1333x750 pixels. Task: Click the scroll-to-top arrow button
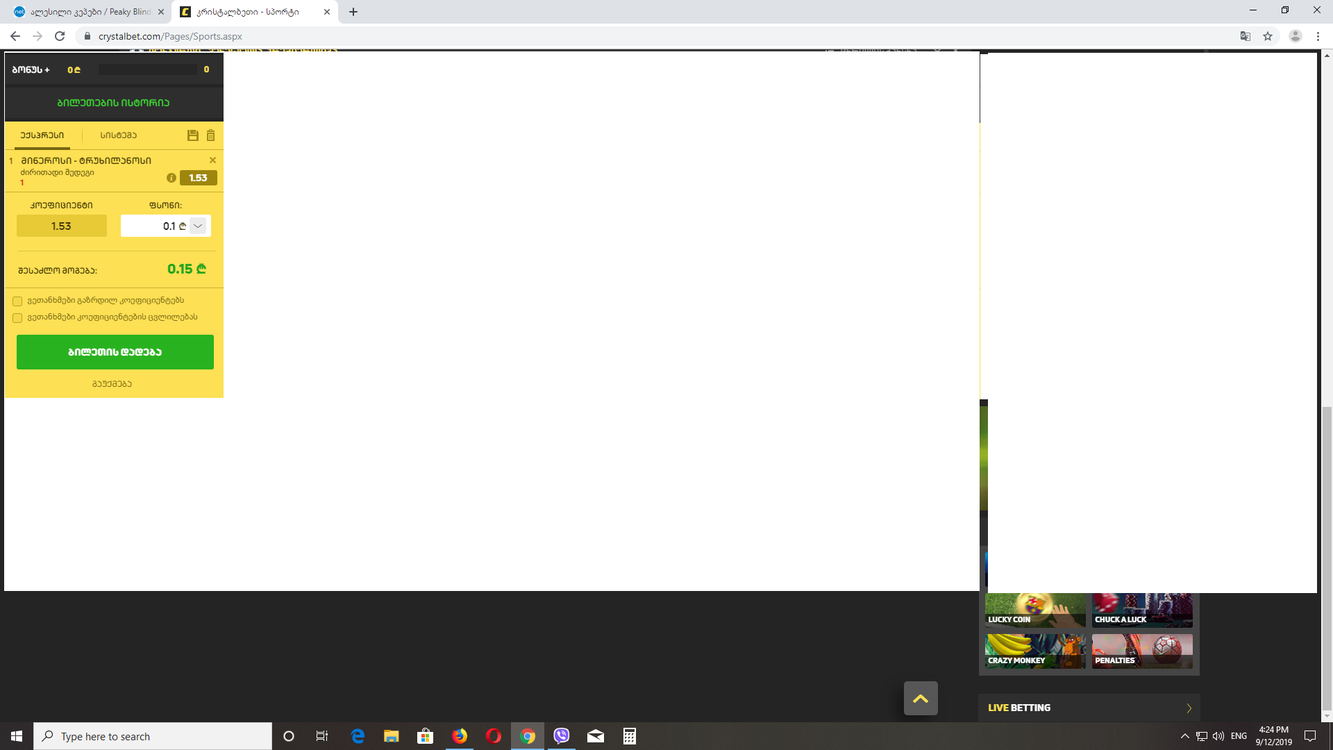coord(920,698)
